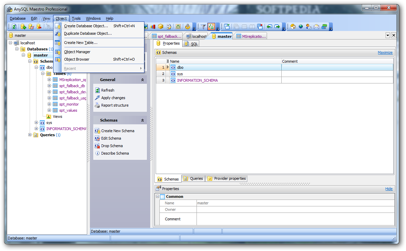This screenshot has height=251, width=406.
Task: Switch to the SQL tab
Action: click(191, 44)
